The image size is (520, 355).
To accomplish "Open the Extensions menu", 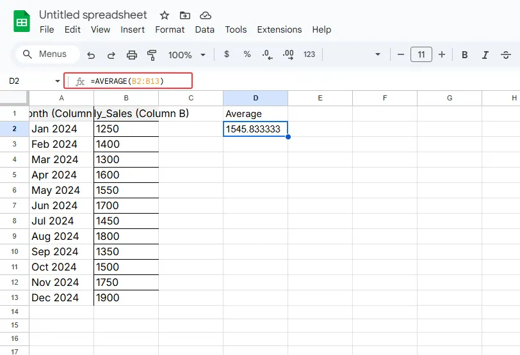I will (x=279, y=29).
